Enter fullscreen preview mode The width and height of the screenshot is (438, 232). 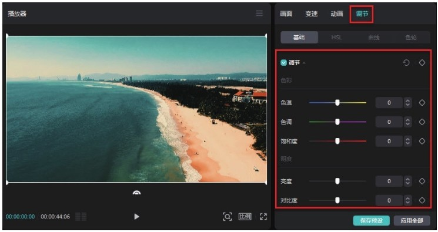pos(263,216)
